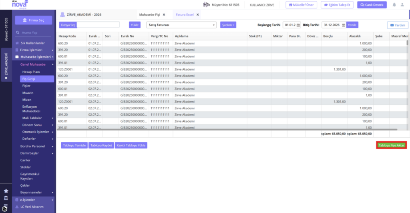Click the LC Veri Aktarım download icon
The image size is (410, 213).
[17, 207]
